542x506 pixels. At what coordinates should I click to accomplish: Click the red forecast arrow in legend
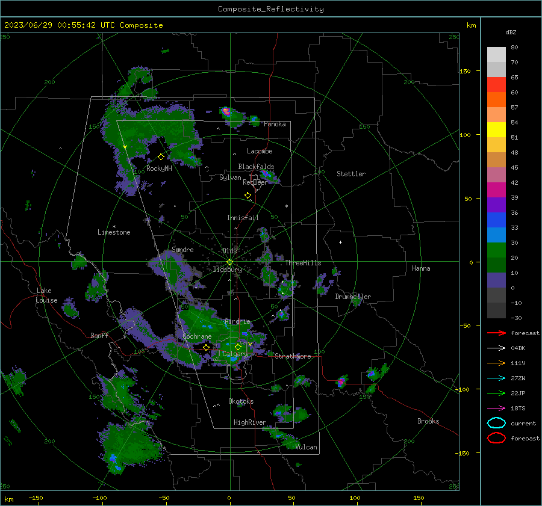pos(496,333)
